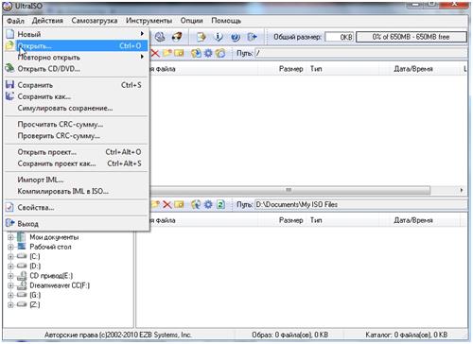Sort lower list by Тип column
This screenshot has height=344, width=473.
(316, 220)
